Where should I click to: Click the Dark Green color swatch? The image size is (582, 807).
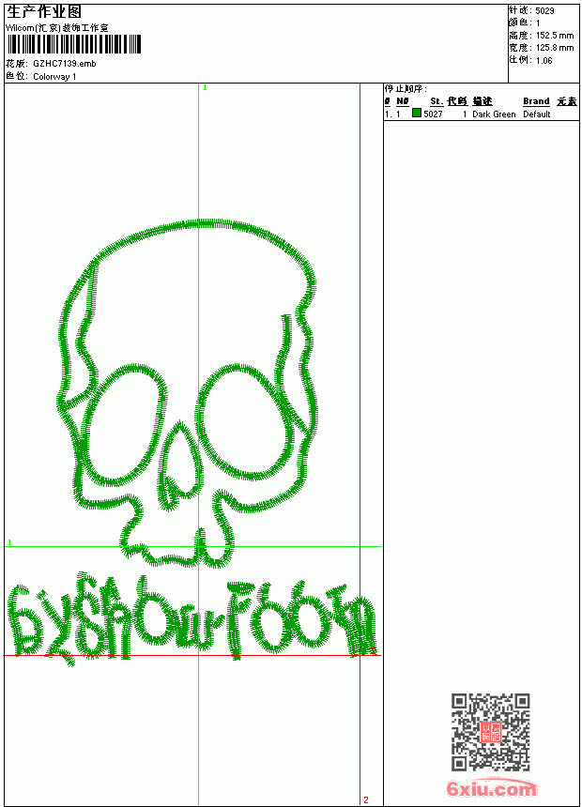point(417,113)
